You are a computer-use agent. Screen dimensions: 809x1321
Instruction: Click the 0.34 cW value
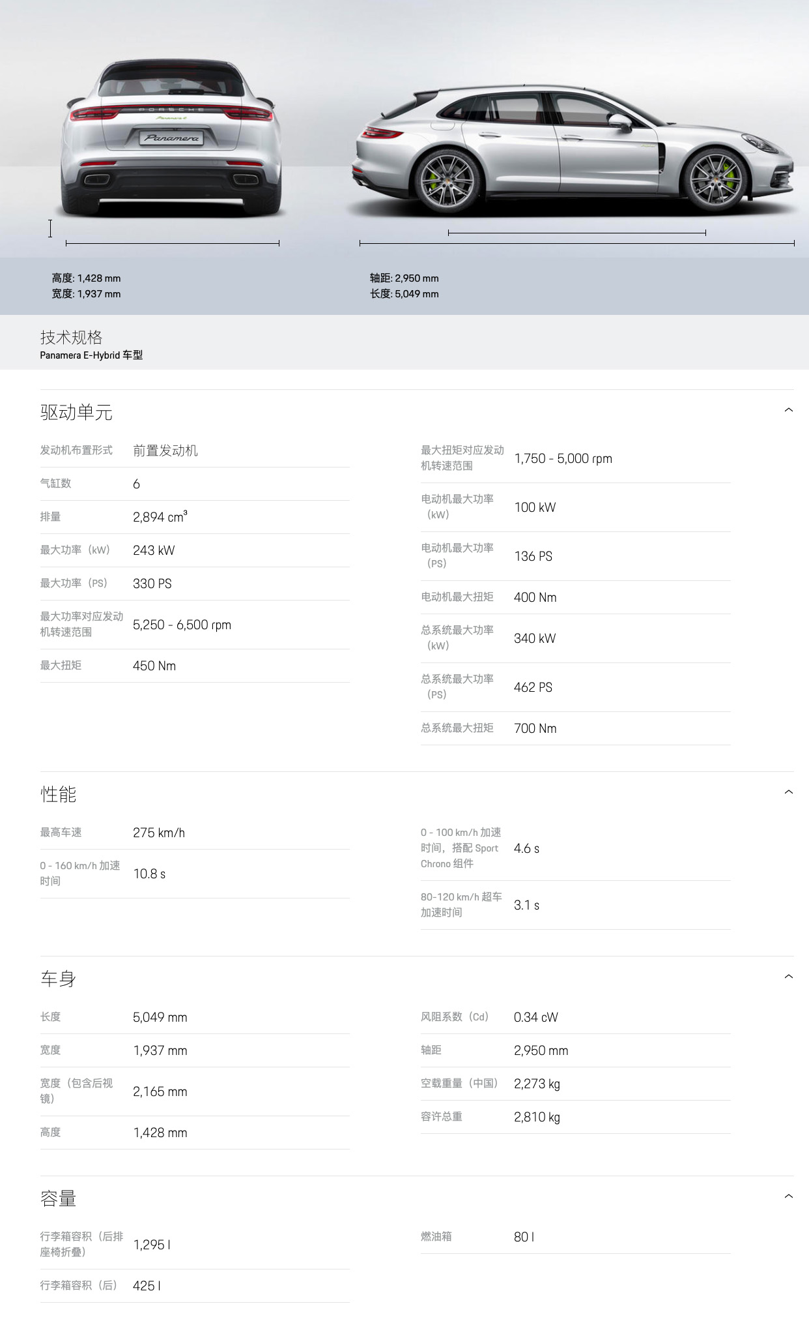click(535, 1017)
